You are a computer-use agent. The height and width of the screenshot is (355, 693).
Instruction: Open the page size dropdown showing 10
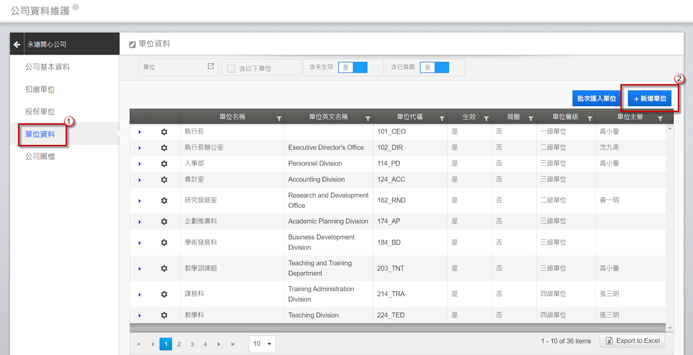pyautogui.click(x=262, y=344)
